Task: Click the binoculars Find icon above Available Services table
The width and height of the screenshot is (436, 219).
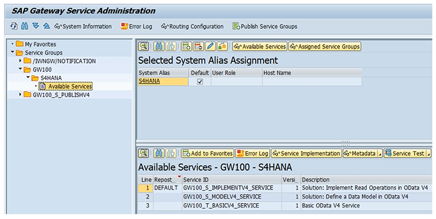Action: (x=159, y=153)
